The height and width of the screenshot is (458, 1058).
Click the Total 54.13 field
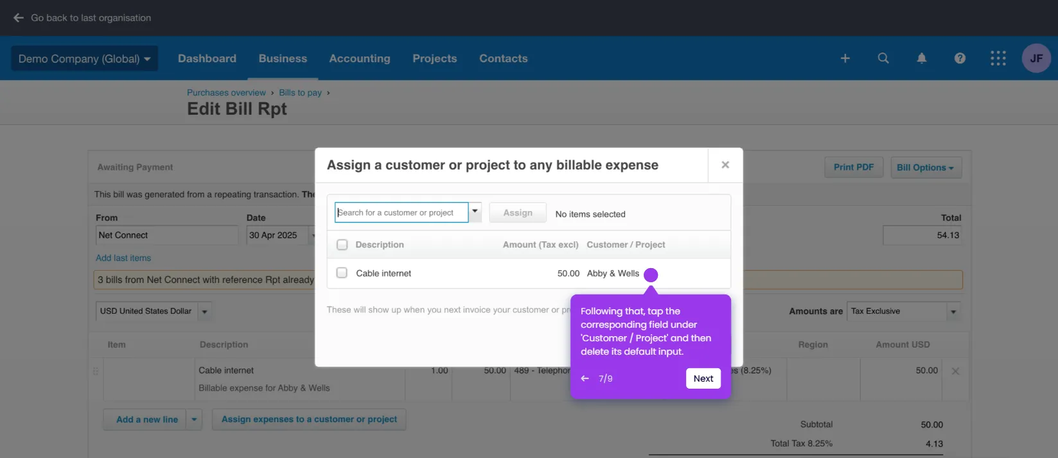pyautogui.click(x=922, y=235)
